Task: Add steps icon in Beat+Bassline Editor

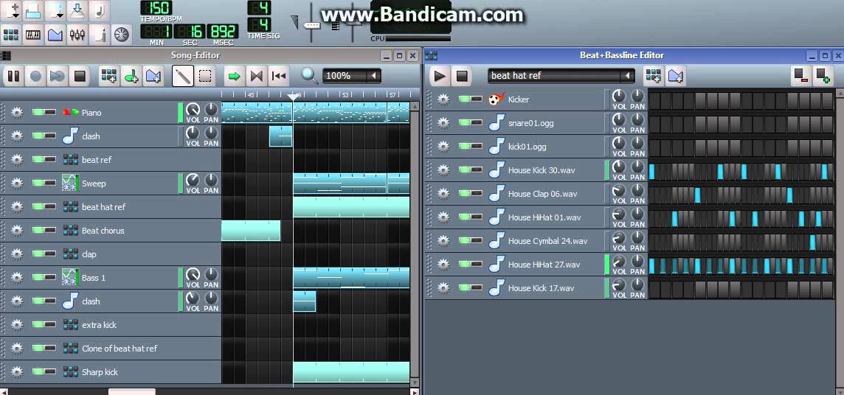Action: [x=823, y=76]
